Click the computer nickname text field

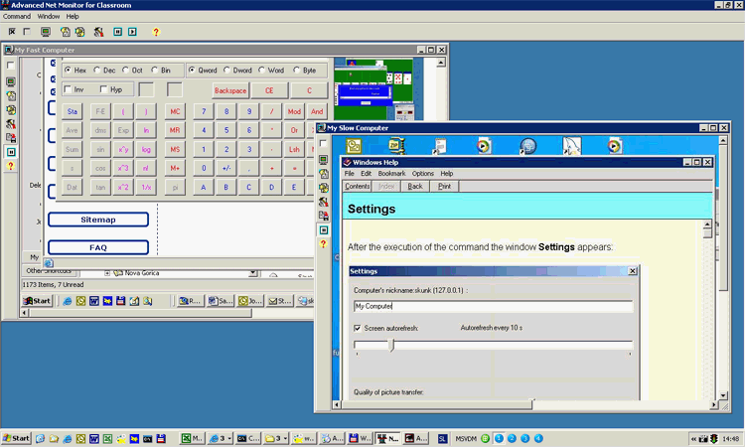click(492, 306)
